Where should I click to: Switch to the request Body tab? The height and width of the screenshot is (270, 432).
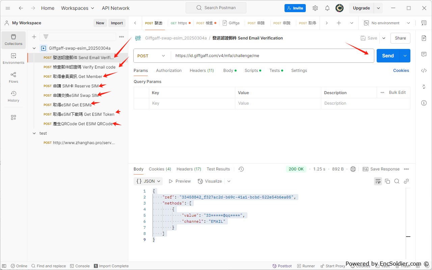pyautogui.click(x=230, y=71)
